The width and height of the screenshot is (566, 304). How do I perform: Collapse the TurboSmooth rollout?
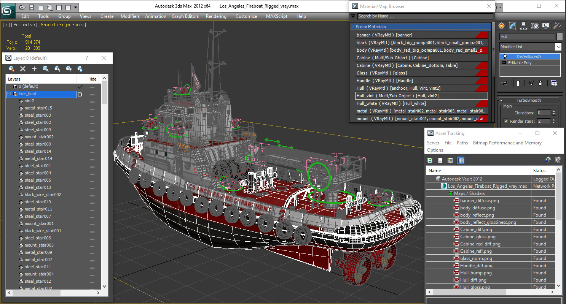(502, 100)
